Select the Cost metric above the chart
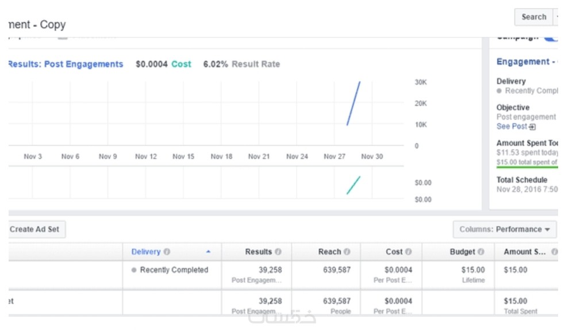565x330 pixels. (x=181, y=64)
